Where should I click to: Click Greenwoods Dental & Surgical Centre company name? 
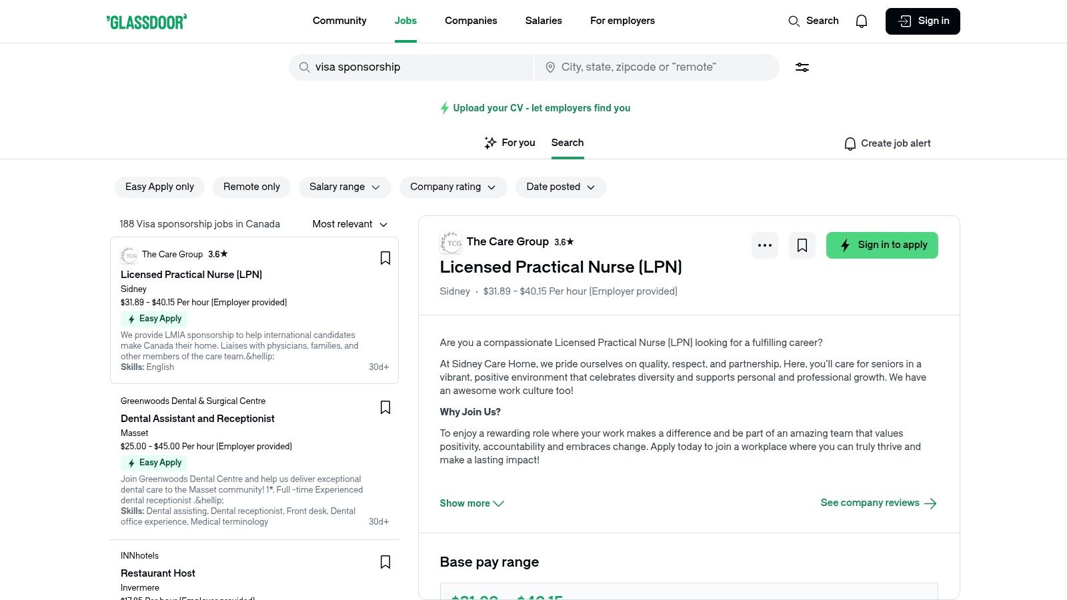193,401
